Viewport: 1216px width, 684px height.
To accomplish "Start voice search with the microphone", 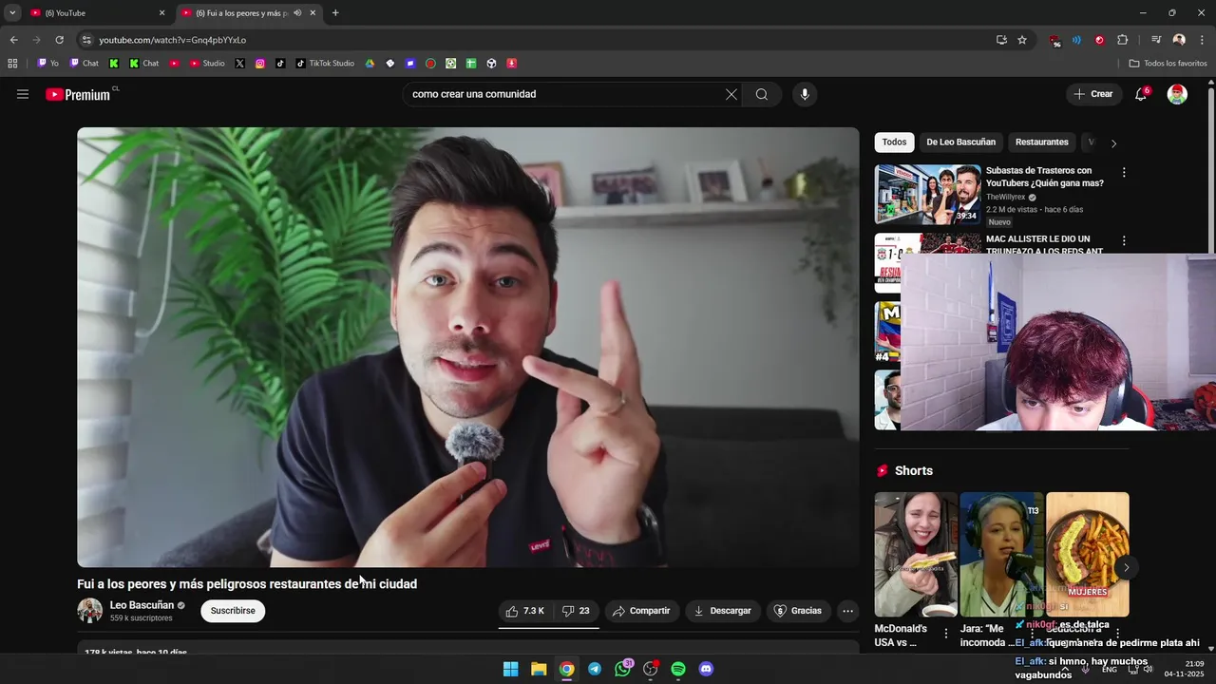I will (x=805, y=94).
